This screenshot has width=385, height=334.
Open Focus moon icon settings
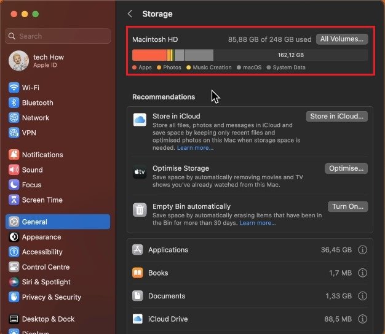point(14,185)
